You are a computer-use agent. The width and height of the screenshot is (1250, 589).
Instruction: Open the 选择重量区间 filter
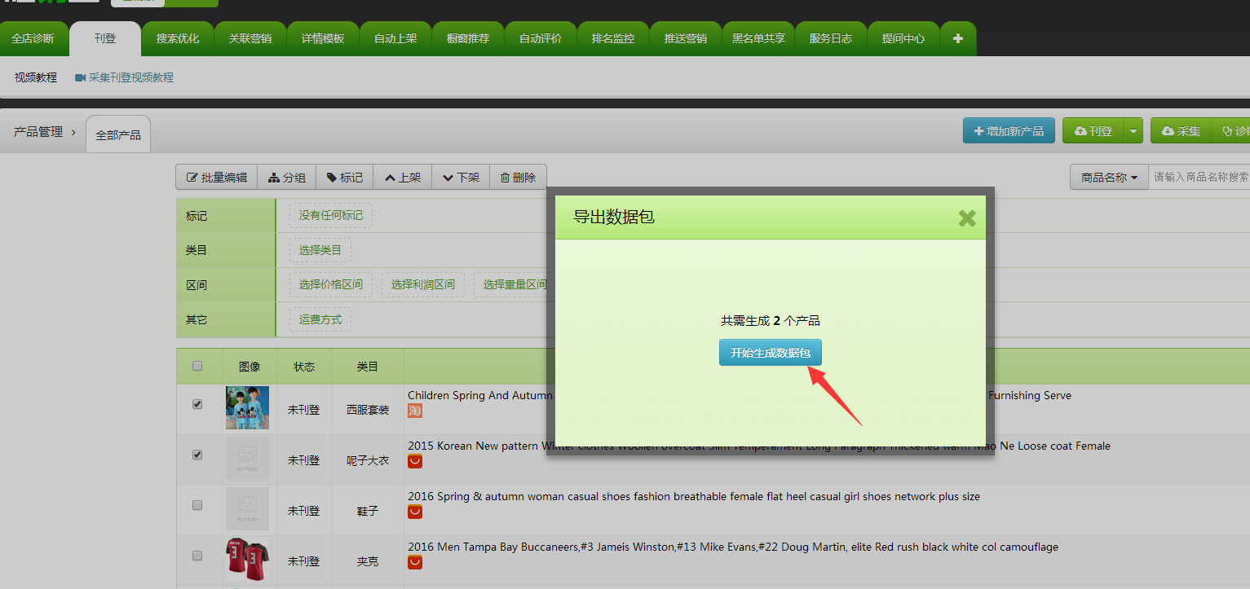[x=515, y=285]
